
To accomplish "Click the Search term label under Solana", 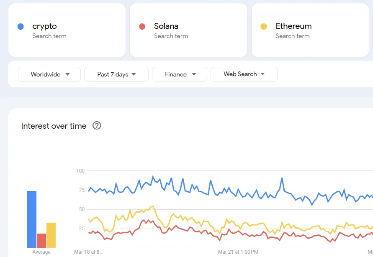I will point(171,36).
